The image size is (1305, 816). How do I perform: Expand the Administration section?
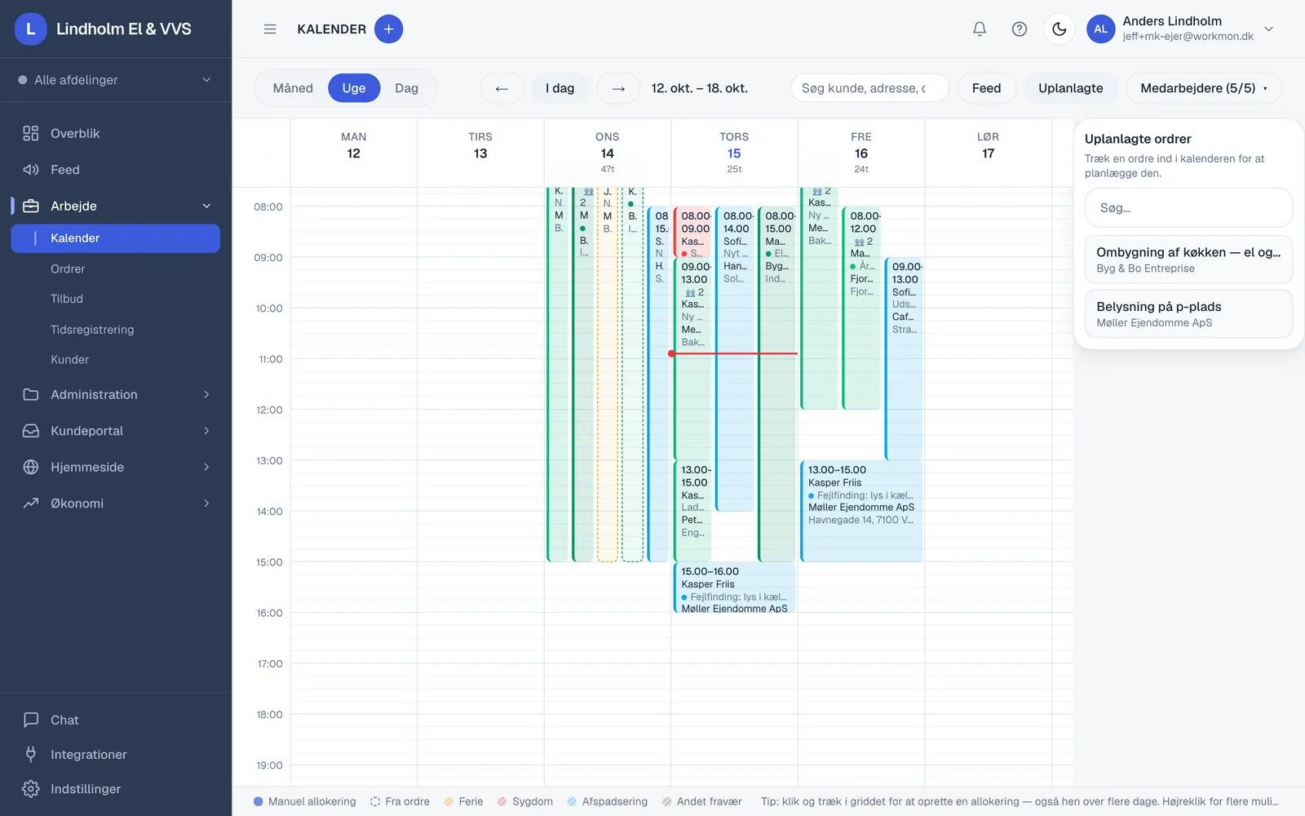tap(116, 394)
